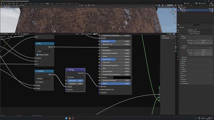Click the Transmission Roughness field
The height and width of the screenshot is (120, 214).
(116, 74)
